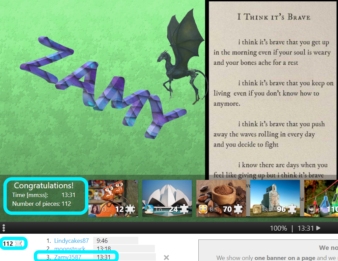Click the puzzle piece icon beside 24
Image resolution: width=338 pixels, height=261 pixels.
coord(184,209)
